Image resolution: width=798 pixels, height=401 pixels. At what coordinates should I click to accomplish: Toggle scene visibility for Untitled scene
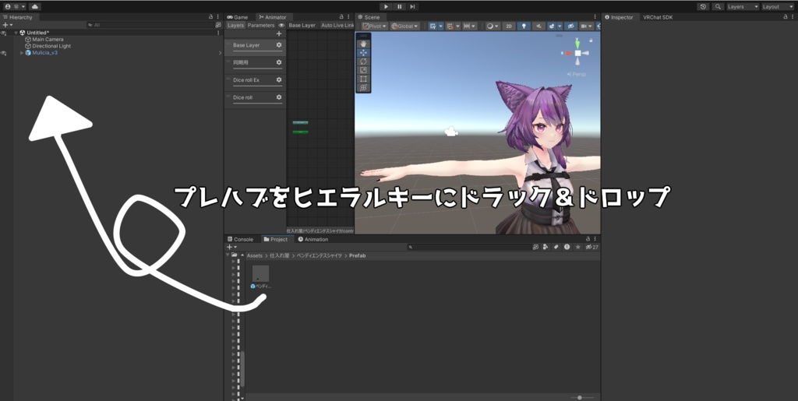[4, 33]
